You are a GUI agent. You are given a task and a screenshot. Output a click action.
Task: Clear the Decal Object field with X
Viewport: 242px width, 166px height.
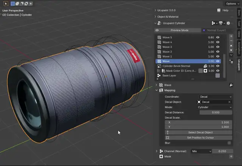point(230,102)
